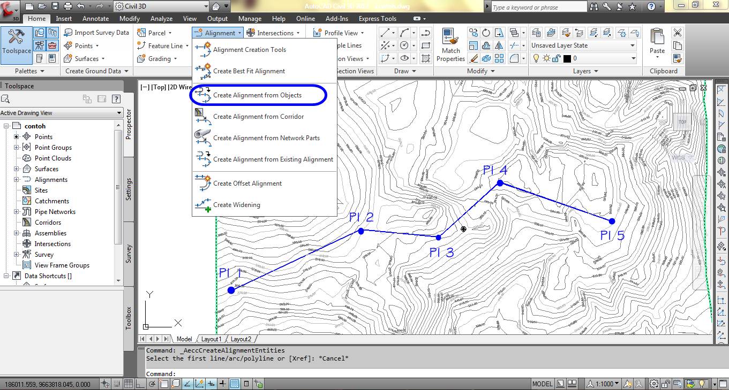Image resolution: width=729 pixels, height=390 pixels.
Task: Open the Parcel tool
Action: coord(156,32)
